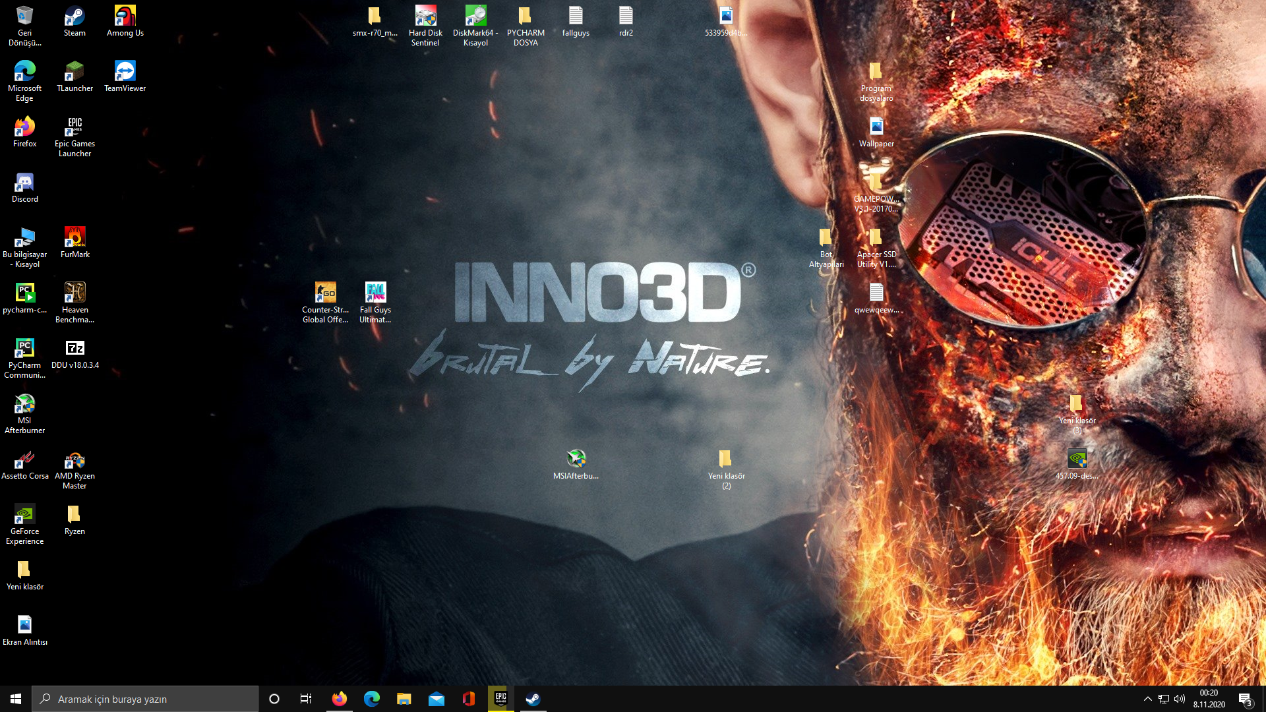Select the Yeni klasör (3) folder
The width and height of the screenshot is (1266, 712).
[x=1077, y=413]
